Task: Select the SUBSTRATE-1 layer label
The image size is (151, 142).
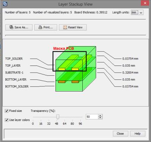Action: pyautogui.click(x=14, y=73)
